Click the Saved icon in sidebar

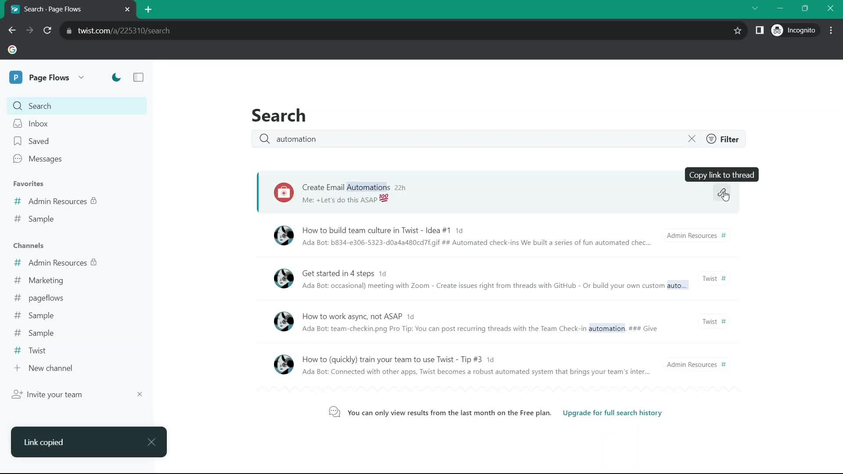tap(18, 140)
